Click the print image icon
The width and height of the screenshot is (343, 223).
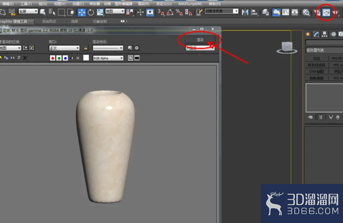click(19, 58)
